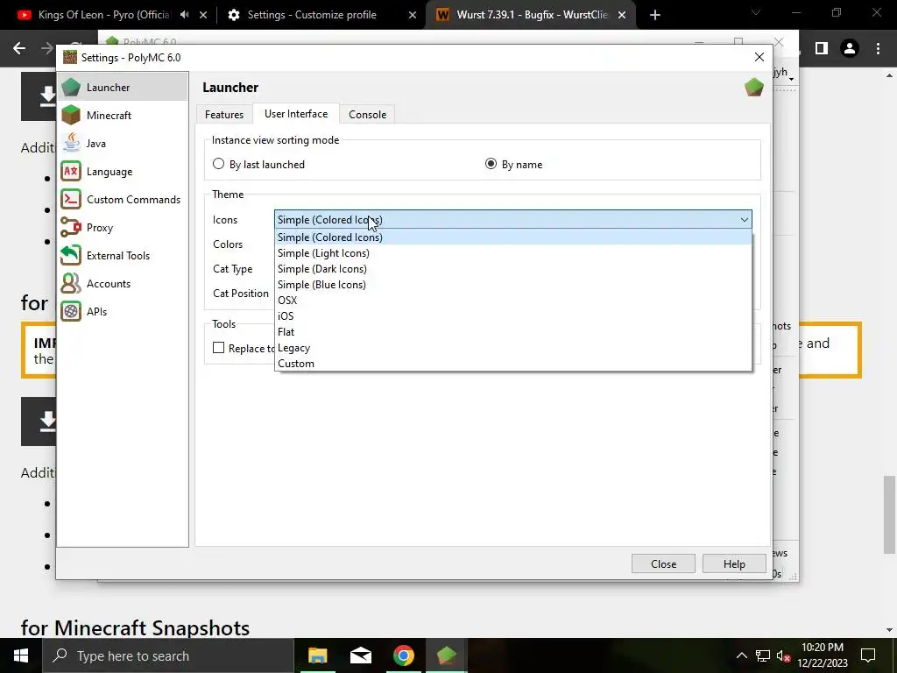The height and width of the screenshot is (673, 897).
Task: Close the Settings - PolyMC dialog
Action: [x=759, y=57]
